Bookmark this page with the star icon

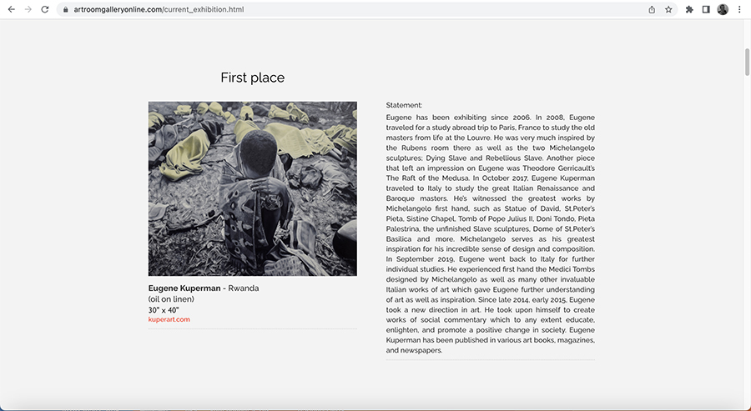coord(668,9)
